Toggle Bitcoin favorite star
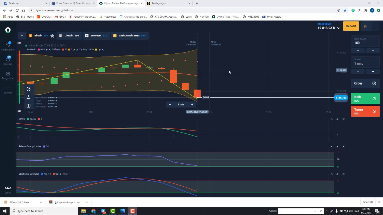 point(52,36)
